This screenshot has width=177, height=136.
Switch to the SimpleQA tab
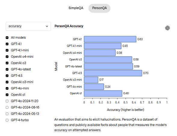76,8
